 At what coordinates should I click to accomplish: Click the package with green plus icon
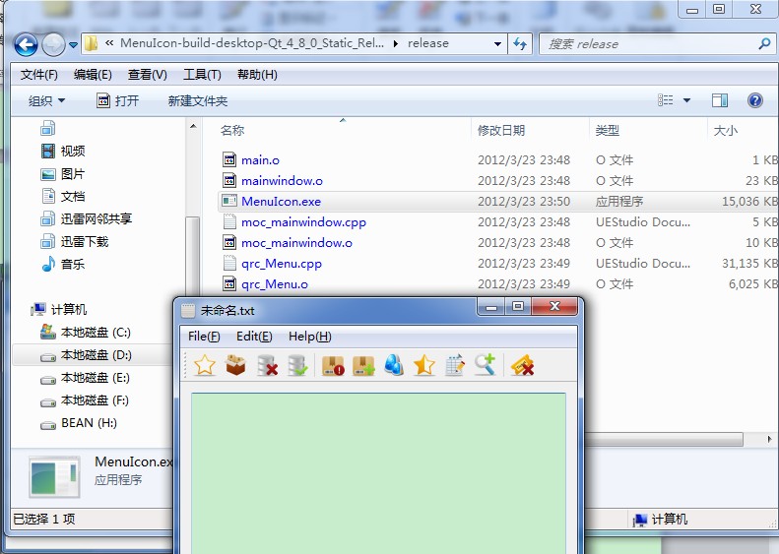coord(363,366)
